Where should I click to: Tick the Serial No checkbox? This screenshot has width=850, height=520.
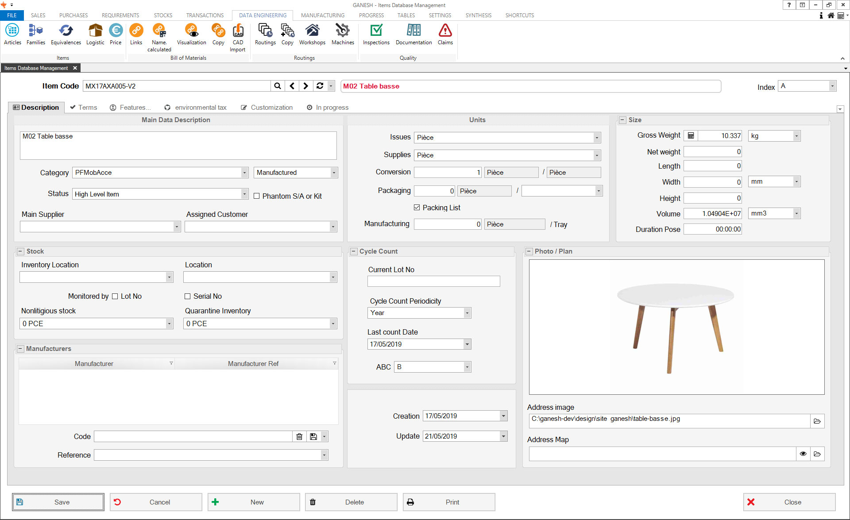coord(187,296)
